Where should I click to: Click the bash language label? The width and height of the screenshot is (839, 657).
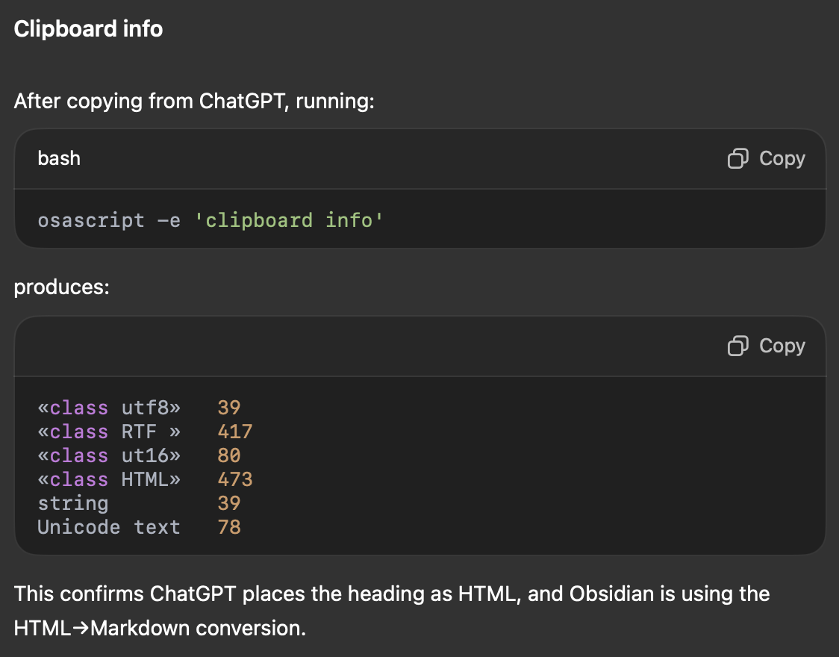(x=59, y=158)
